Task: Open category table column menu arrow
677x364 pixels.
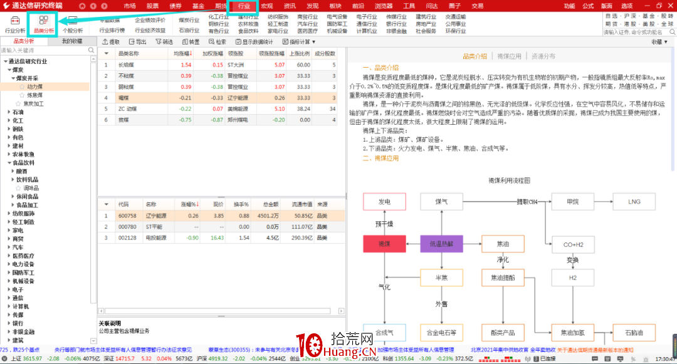Action: pyautogui.click(x=106, y=53)
